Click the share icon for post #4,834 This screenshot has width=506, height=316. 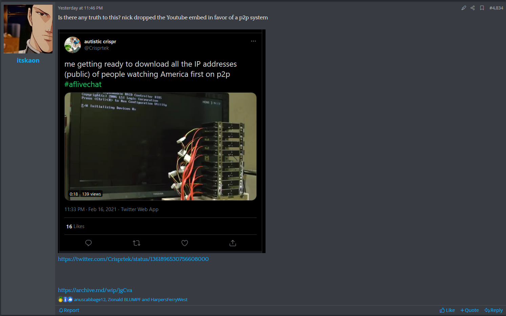pos(472,8)
